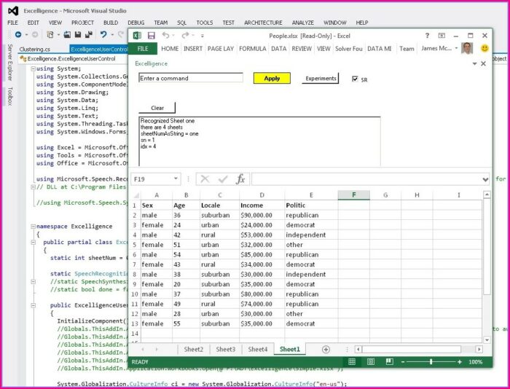Screen dimensions: 510x389
Task: Open the Excel Help question mark icon
Action: pyautogui.click(x=427, y=36)
